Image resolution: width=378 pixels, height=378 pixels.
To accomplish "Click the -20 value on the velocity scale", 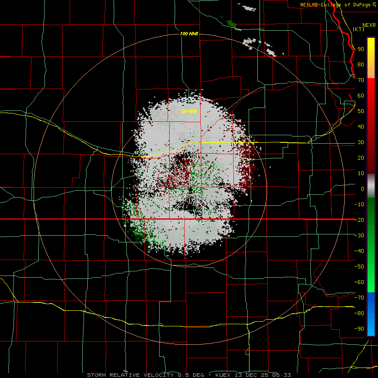I will [359, 220].
